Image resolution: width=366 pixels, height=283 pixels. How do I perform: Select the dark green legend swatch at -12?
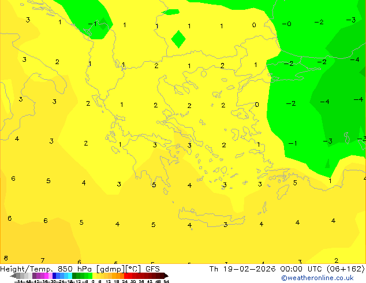pyautogui.click(x=74, y=275)
